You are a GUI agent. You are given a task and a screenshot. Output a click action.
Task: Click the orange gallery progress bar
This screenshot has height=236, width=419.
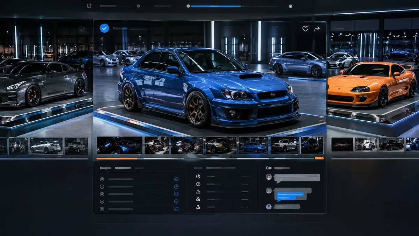tap(117, 158)
